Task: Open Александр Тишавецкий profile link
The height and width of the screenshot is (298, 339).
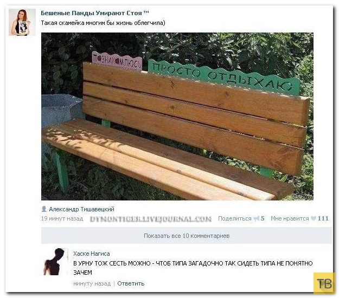Action: tap(81, 209)
